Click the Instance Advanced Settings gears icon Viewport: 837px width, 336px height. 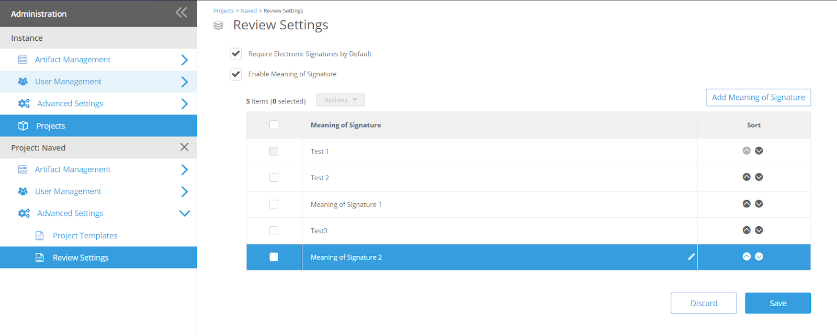coord(24,103)
